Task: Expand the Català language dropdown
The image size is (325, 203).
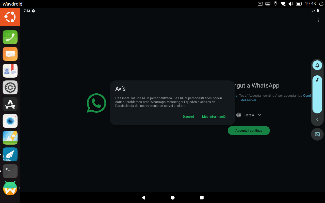Action: pyautogui.click(x=253, y=115)
